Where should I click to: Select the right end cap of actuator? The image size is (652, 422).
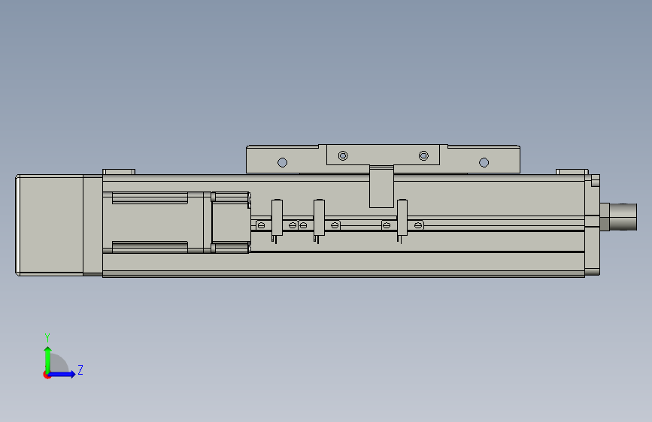[x=592, y=225]
